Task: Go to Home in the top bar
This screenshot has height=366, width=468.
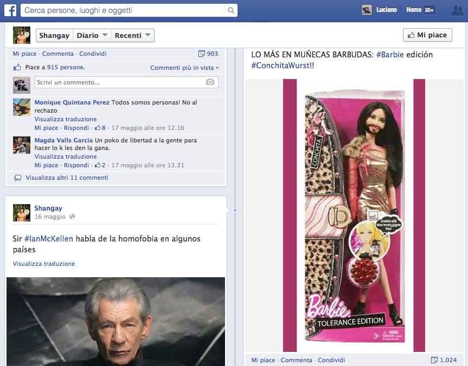Action: pyautogui.click(x=413, y=10)
